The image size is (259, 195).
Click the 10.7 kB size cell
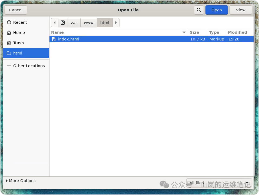click(x=198, y=39)
